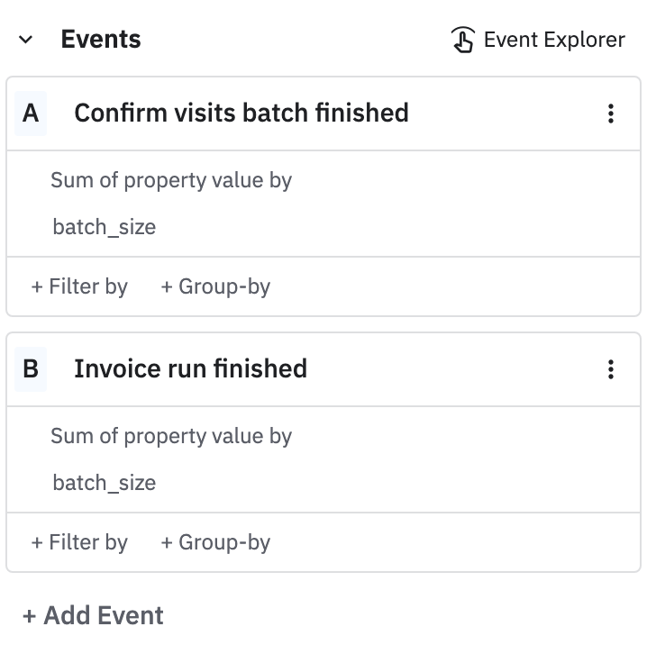Click + Add Event

pos(94,616)
